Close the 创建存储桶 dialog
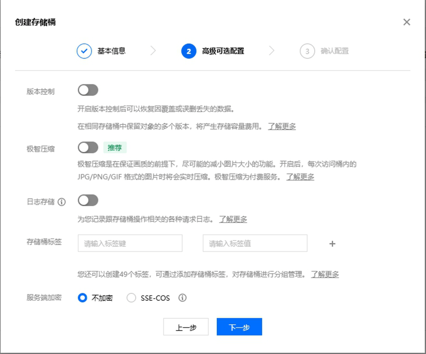 (406, 22)
